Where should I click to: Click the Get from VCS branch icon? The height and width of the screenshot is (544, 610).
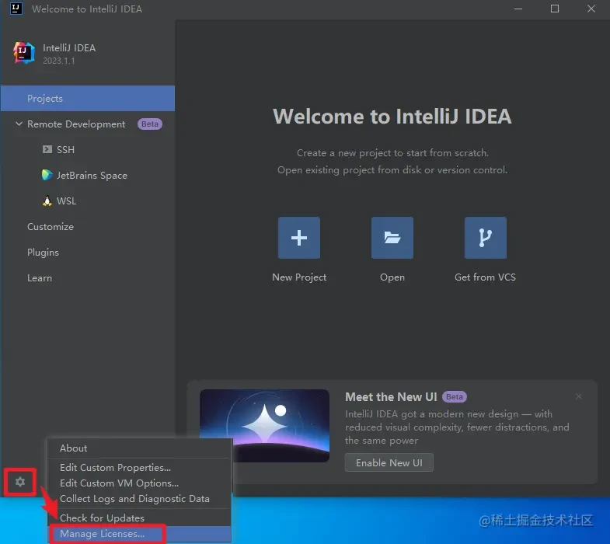485,238
